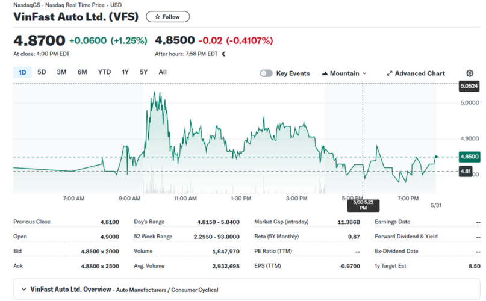486x301 pixels.
Task: Toggle the Key Events switch
Action: (266, 73)
